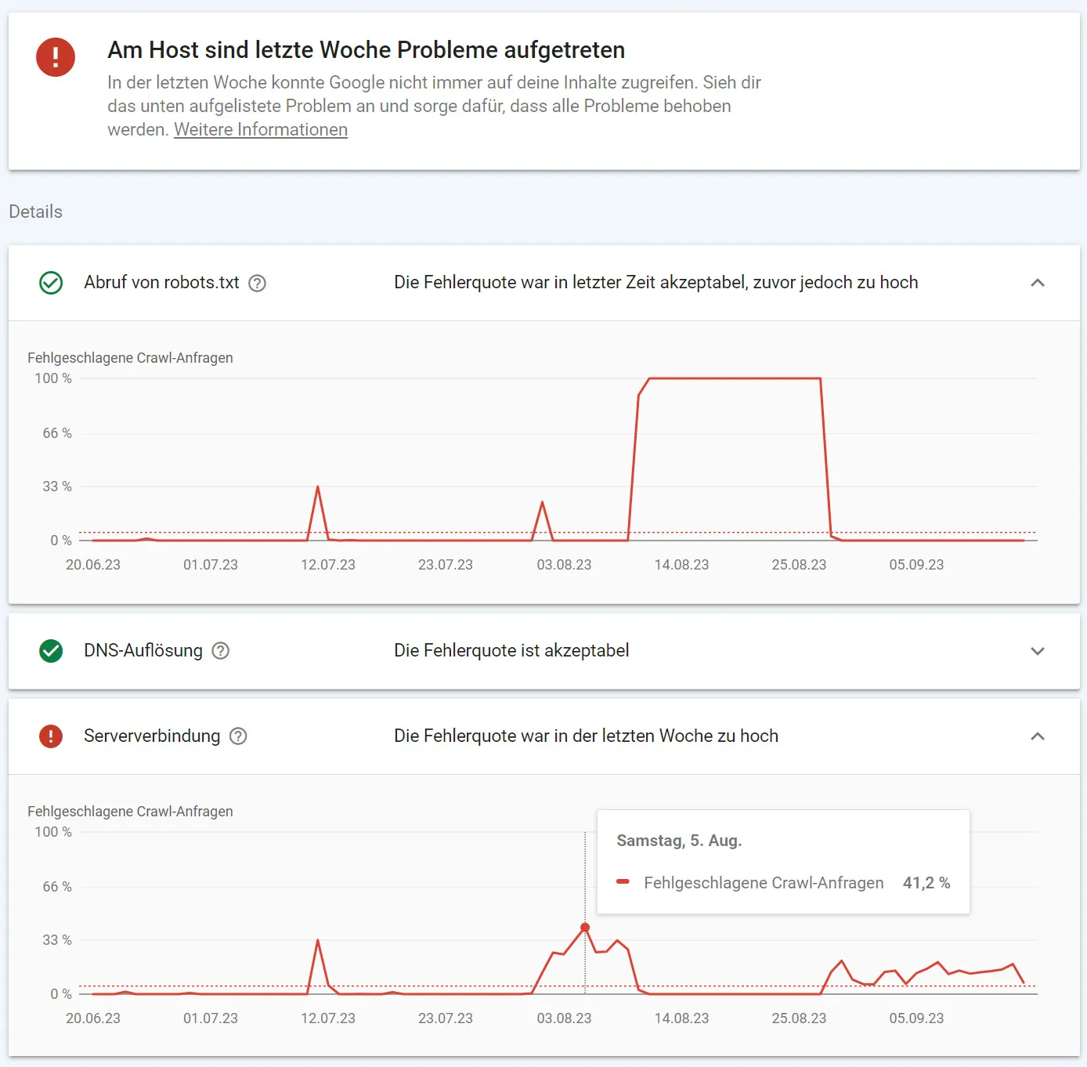This screenshot has height=1067, width=1087.
Task: Expand the DNS-Auflösung section
Action: (x=1038, y=651)
